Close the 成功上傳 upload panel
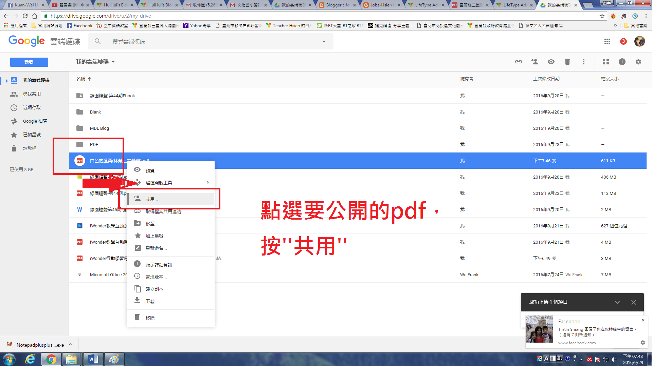 pyautogui.click(x=633, y=302)
